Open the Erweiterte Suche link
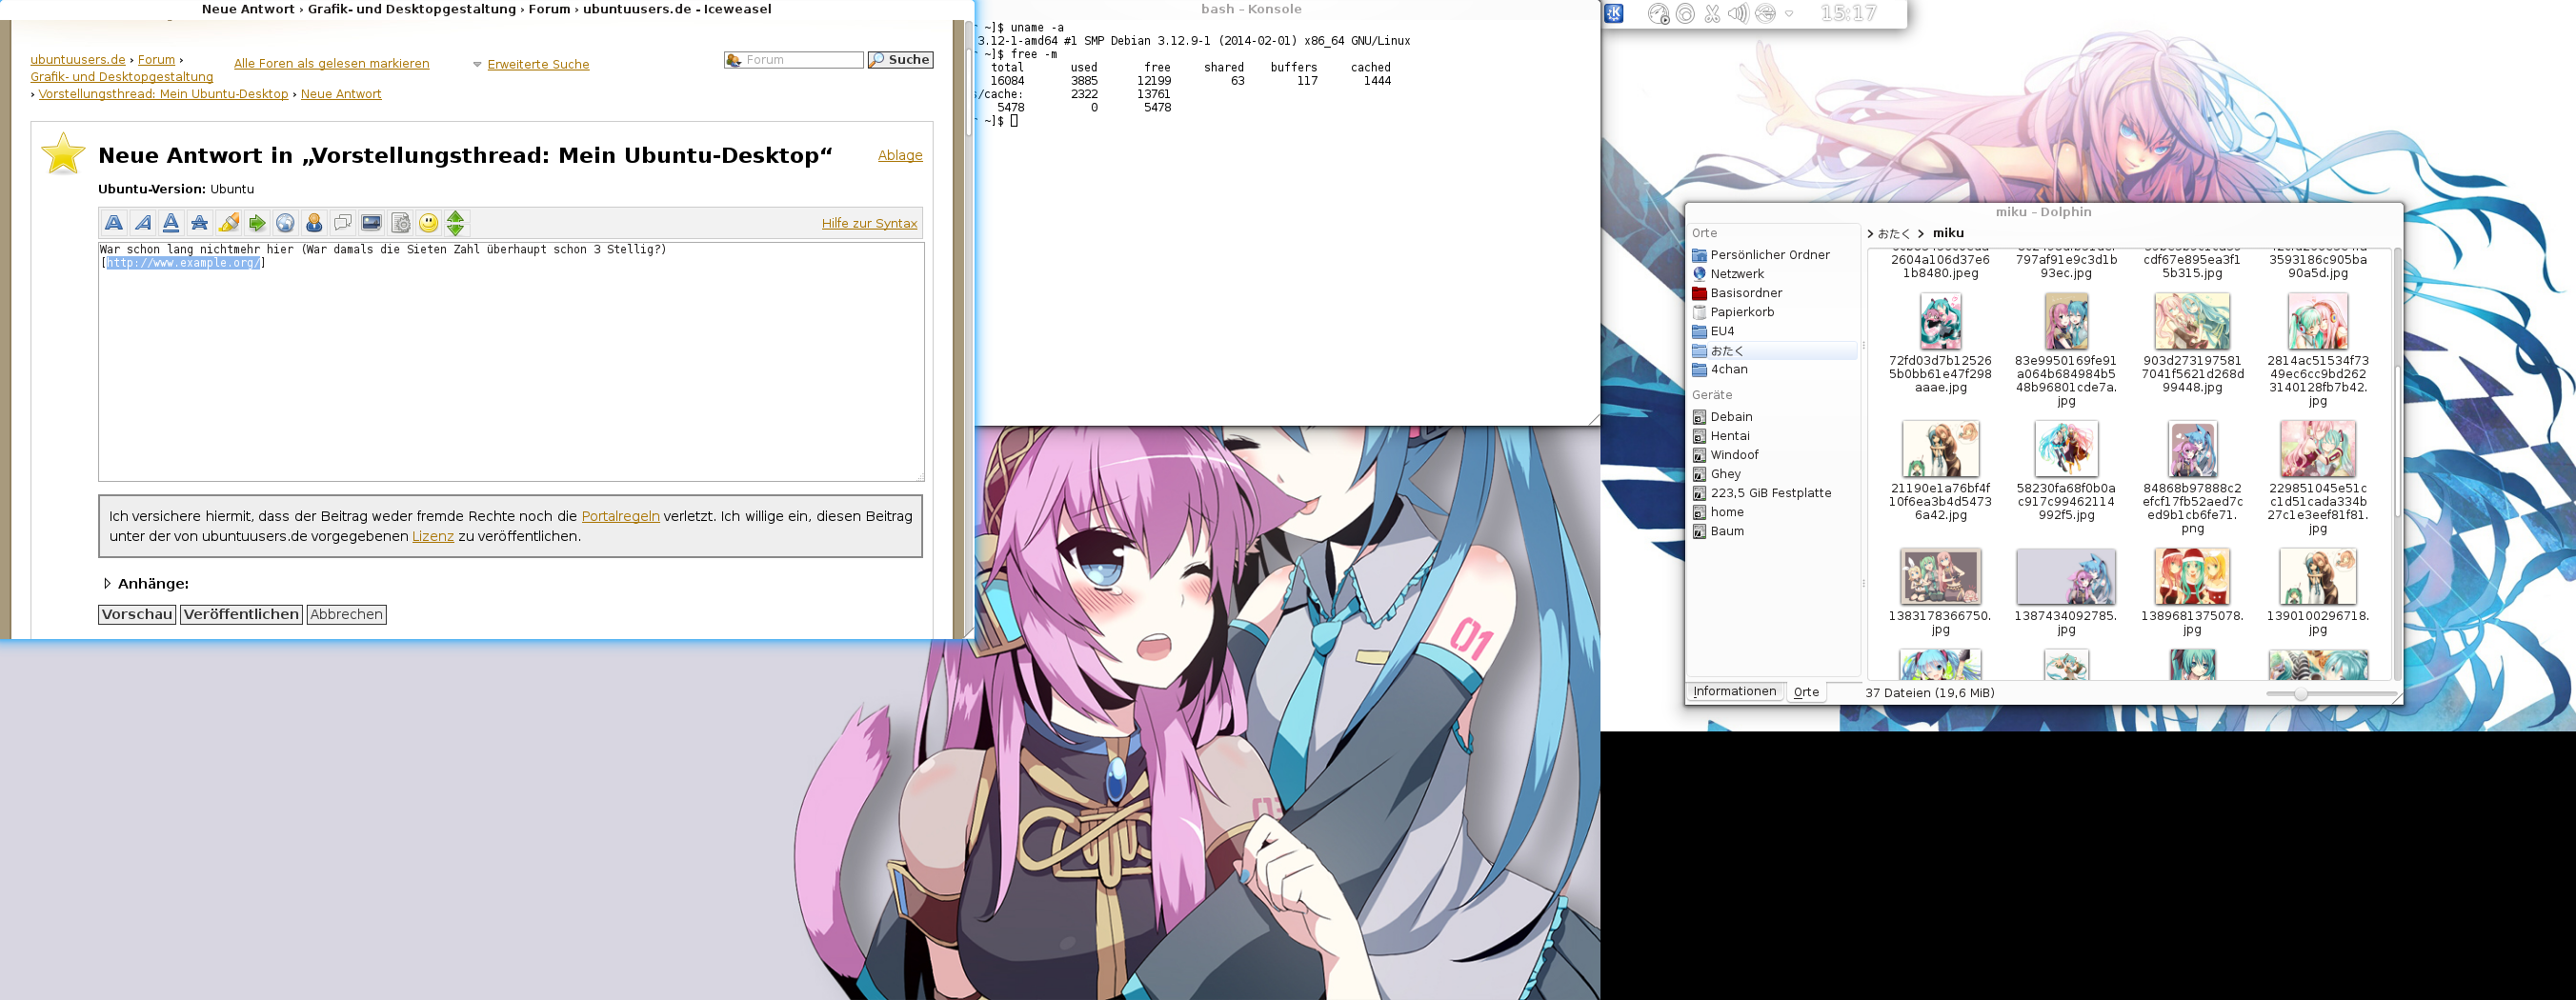 tap(538, 64)
